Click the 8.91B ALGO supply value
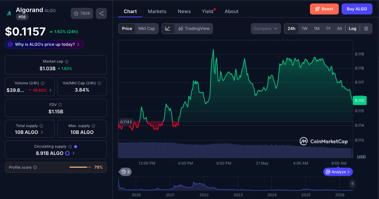The height and width of the screenshot is (199, 379). pos(49,153)
